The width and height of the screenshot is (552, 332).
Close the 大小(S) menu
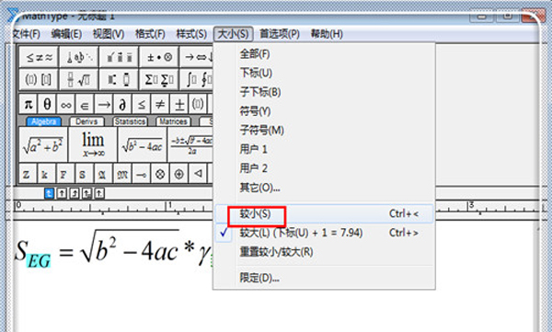pyautogui.click(x=234, y=34)
